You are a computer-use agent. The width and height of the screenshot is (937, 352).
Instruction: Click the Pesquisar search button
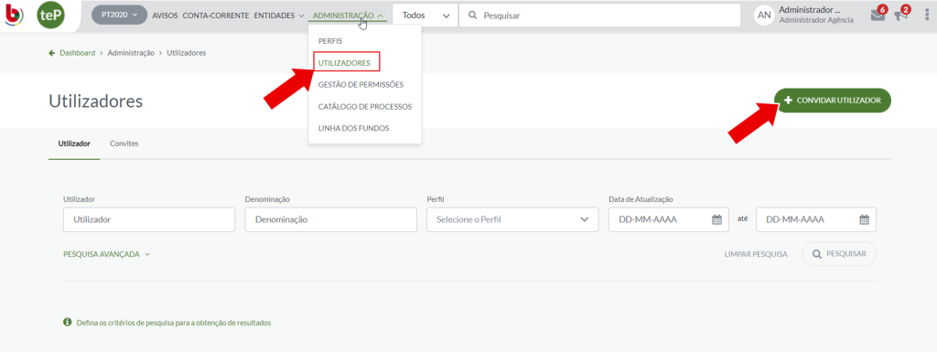pyautogui.click(x=839, y=254)
